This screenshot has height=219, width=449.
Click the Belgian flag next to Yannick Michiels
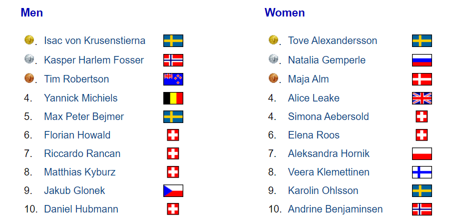point(173,98)
